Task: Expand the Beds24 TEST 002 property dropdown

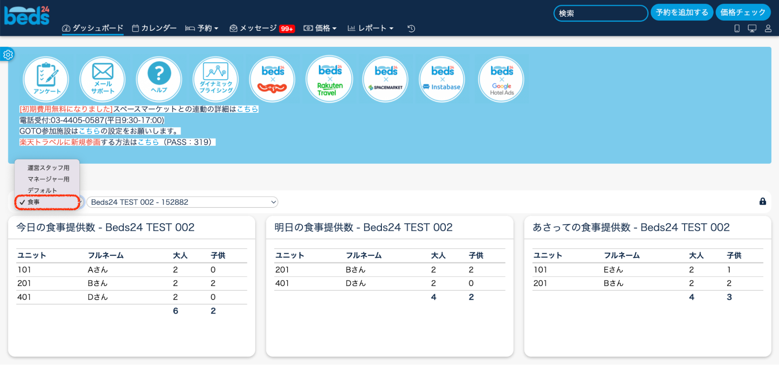Action: coord(182,202)
